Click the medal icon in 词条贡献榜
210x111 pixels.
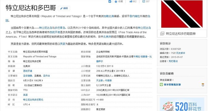pos(203,85)
